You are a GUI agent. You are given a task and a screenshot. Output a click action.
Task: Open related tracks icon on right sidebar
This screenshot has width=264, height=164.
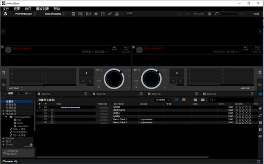[260, 116]
